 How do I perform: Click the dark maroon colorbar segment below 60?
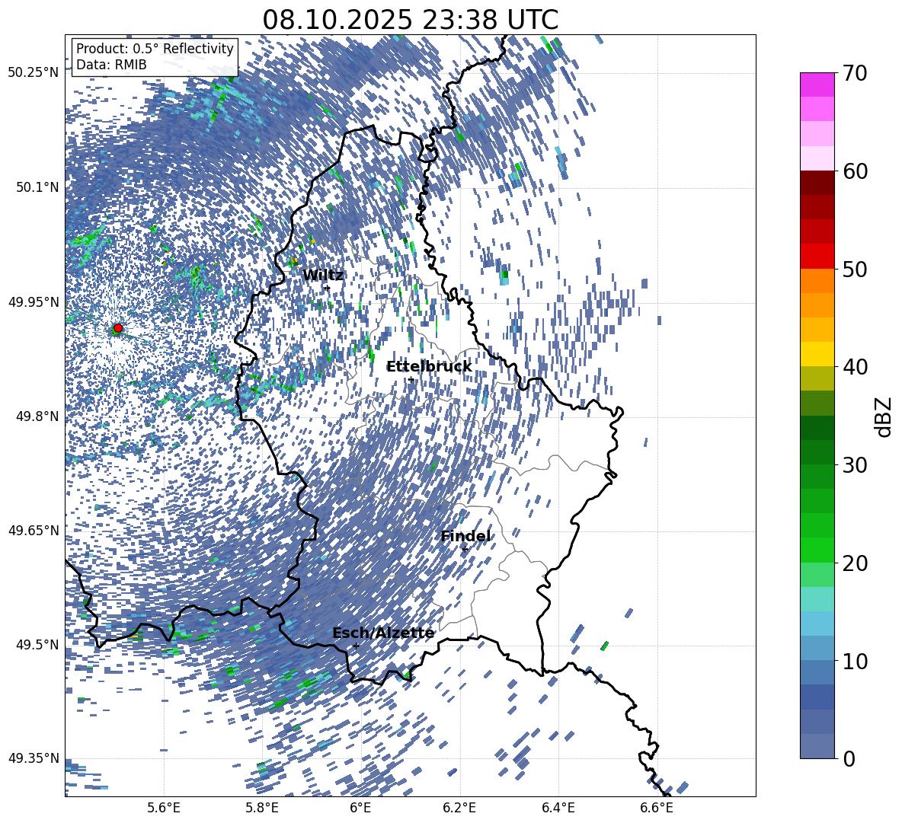(x=817, y=183)
